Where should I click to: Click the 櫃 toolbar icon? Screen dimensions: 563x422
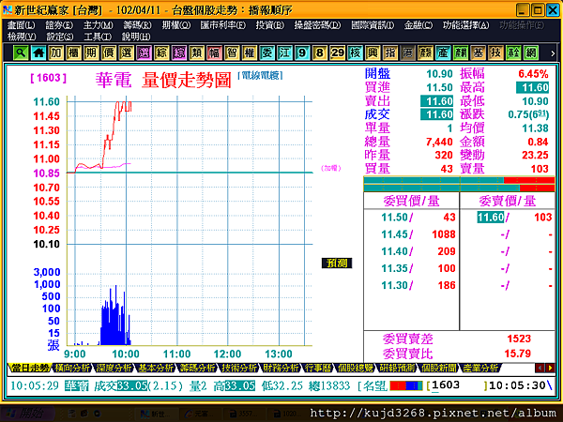pos(73,53)
